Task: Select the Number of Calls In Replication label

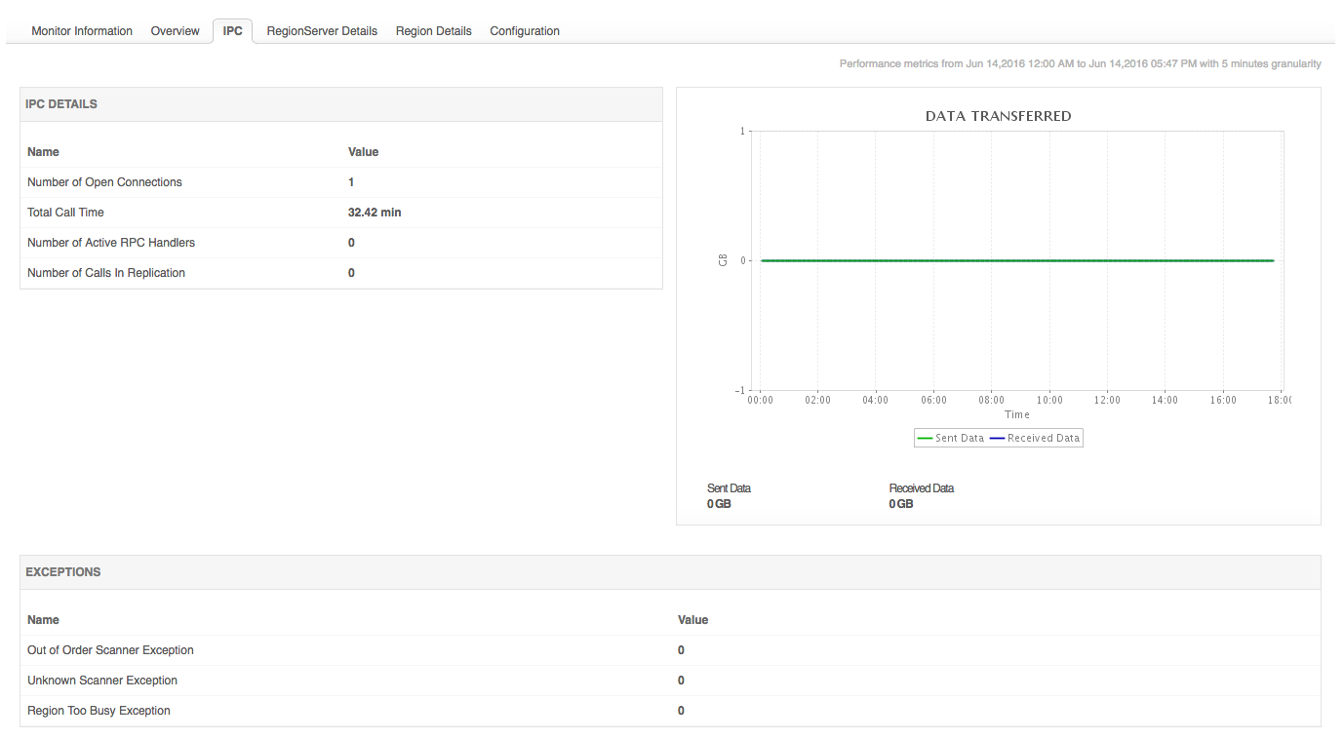Action: coord(106,273)
